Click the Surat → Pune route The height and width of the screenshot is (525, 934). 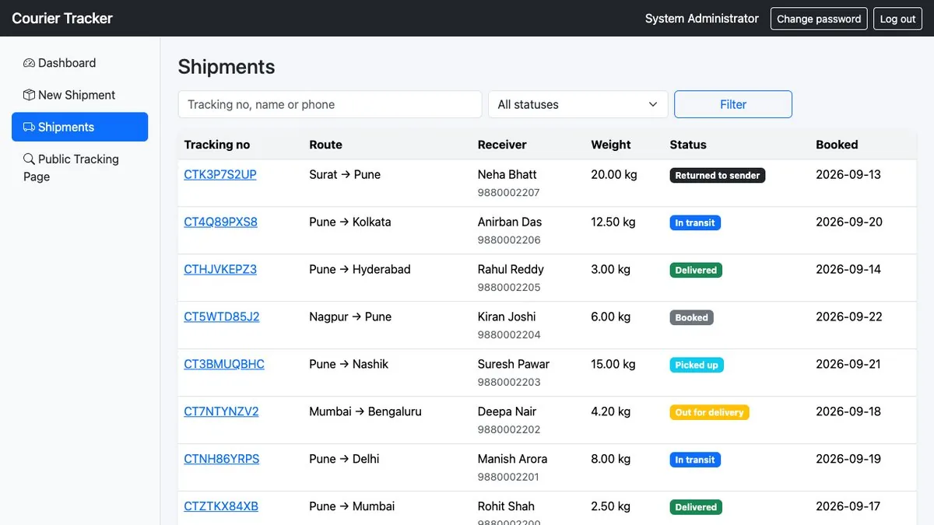pyautogui.click(x=345, y=174)
